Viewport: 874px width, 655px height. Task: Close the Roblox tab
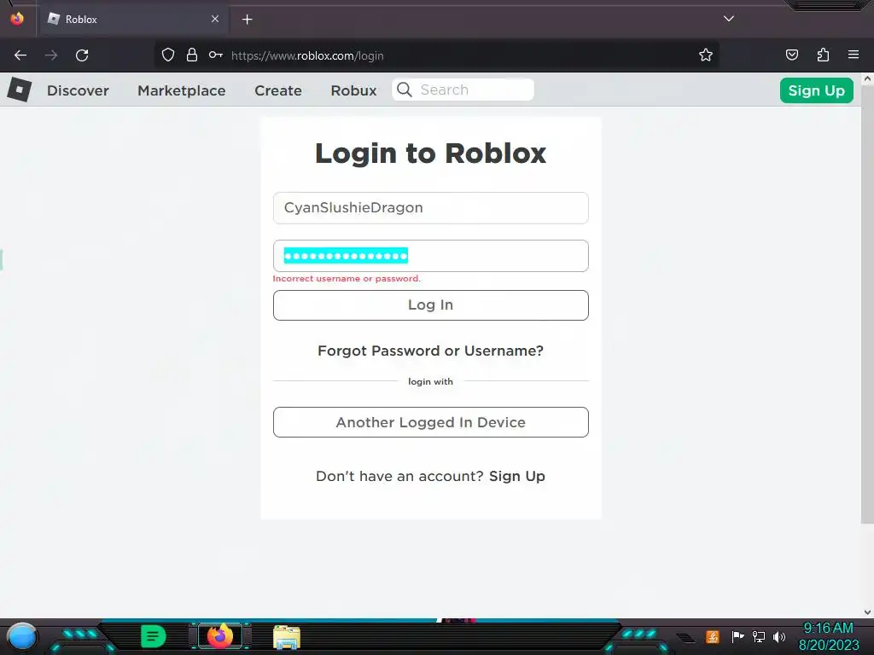214,19
